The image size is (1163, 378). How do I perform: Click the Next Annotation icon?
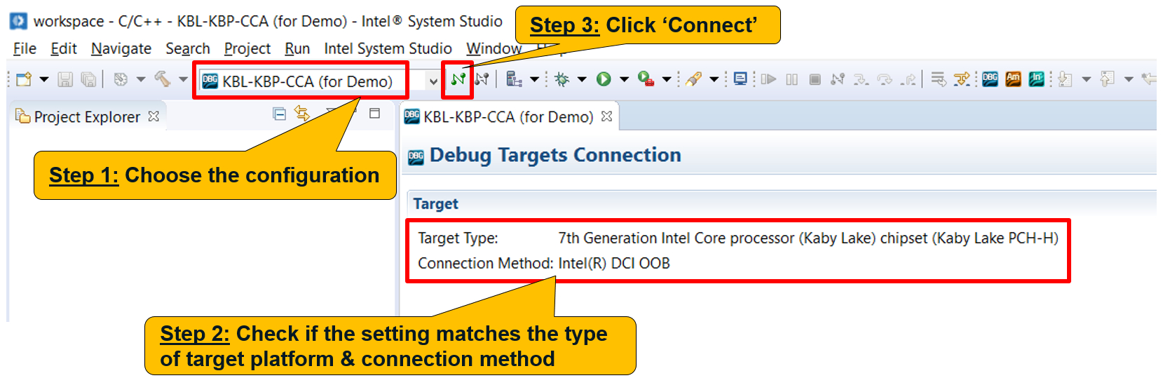[1065, 79]
